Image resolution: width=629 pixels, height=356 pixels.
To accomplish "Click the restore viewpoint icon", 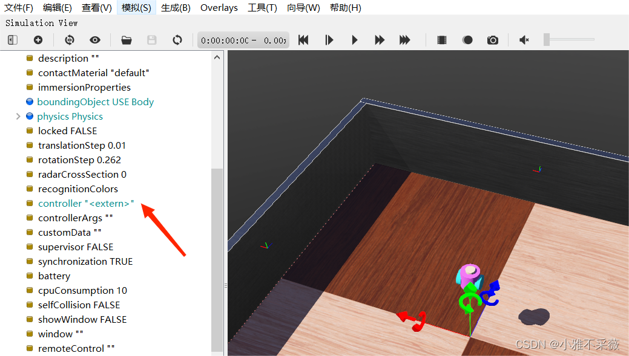I will pyautogui.click(x=70, y=40).
